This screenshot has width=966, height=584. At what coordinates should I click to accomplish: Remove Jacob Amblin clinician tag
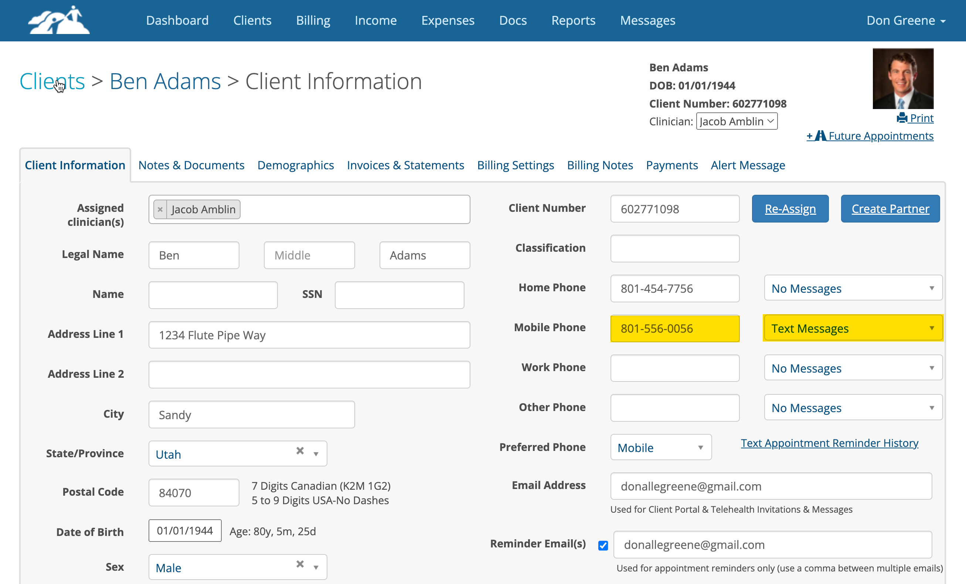[160, 210]
